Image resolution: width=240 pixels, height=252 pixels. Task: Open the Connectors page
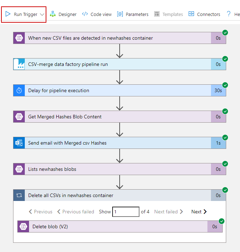(204, 14)
